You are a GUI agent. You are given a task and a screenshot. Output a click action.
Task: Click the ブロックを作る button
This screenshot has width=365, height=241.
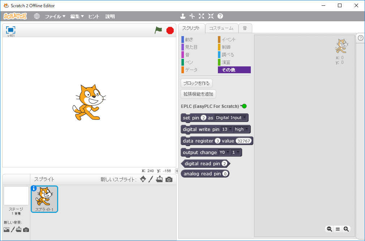tap(196, 83)
